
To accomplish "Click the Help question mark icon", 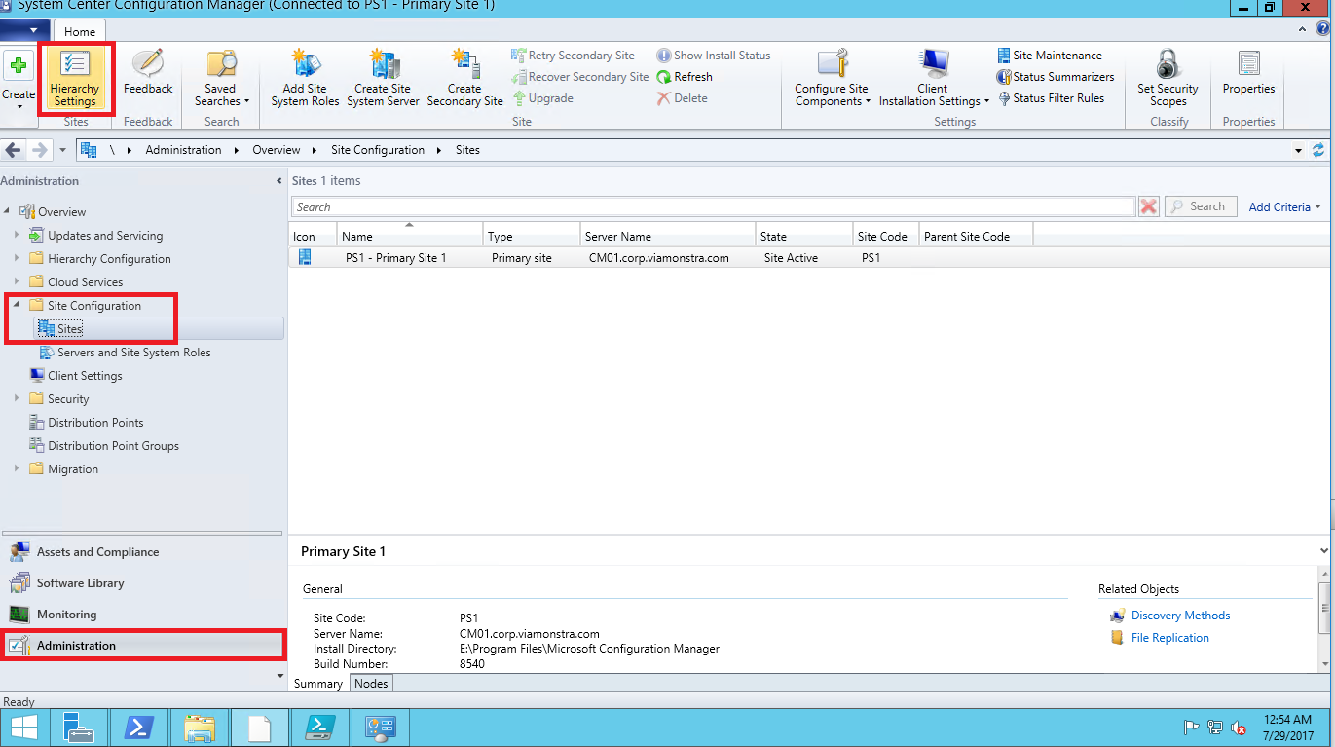I will pos(1322,29).
